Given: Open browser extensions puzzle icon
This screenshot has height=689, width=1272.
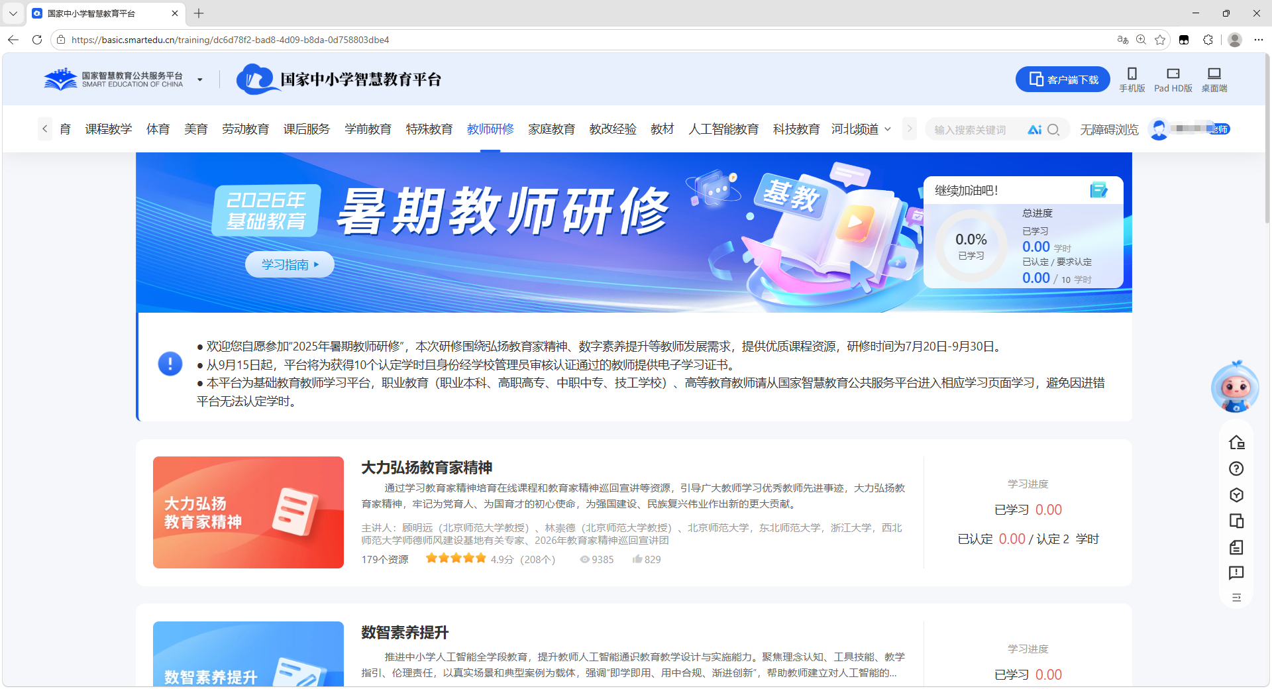Looking at the screenshot, I should point(1208,40).
